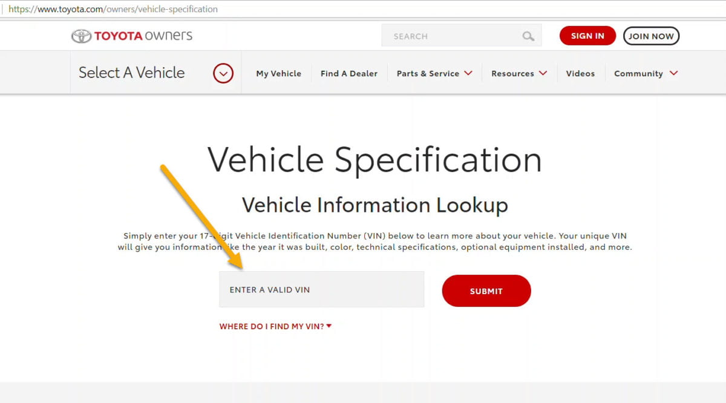
Task: Click the Toyota Owners logo
Action: (x=132, y=36)
